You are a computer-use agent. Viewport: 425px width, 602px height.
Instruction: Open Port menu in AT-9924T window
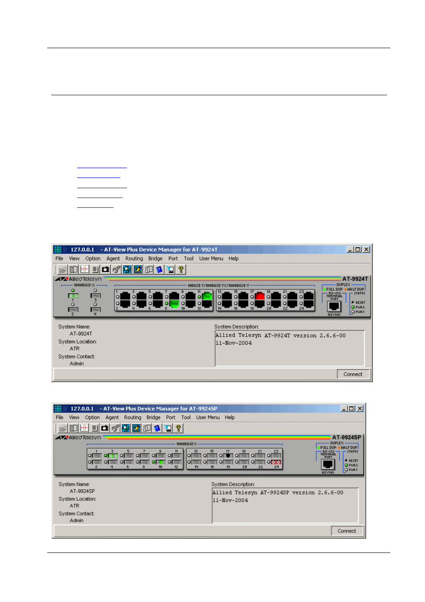coord(173,259)
